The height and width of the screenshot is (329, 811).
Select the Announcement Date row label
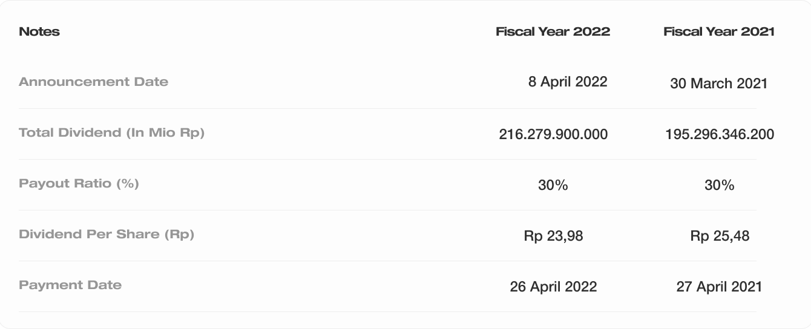[x=94, y=82]
